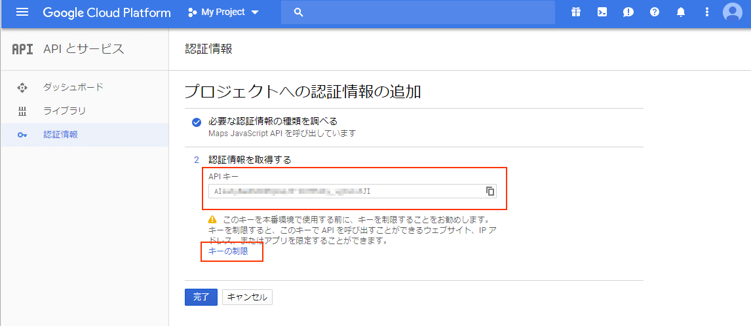Open ライブラリ in sidebar
The height and width of the screenshot is (326, 751).
click(65, 111)
